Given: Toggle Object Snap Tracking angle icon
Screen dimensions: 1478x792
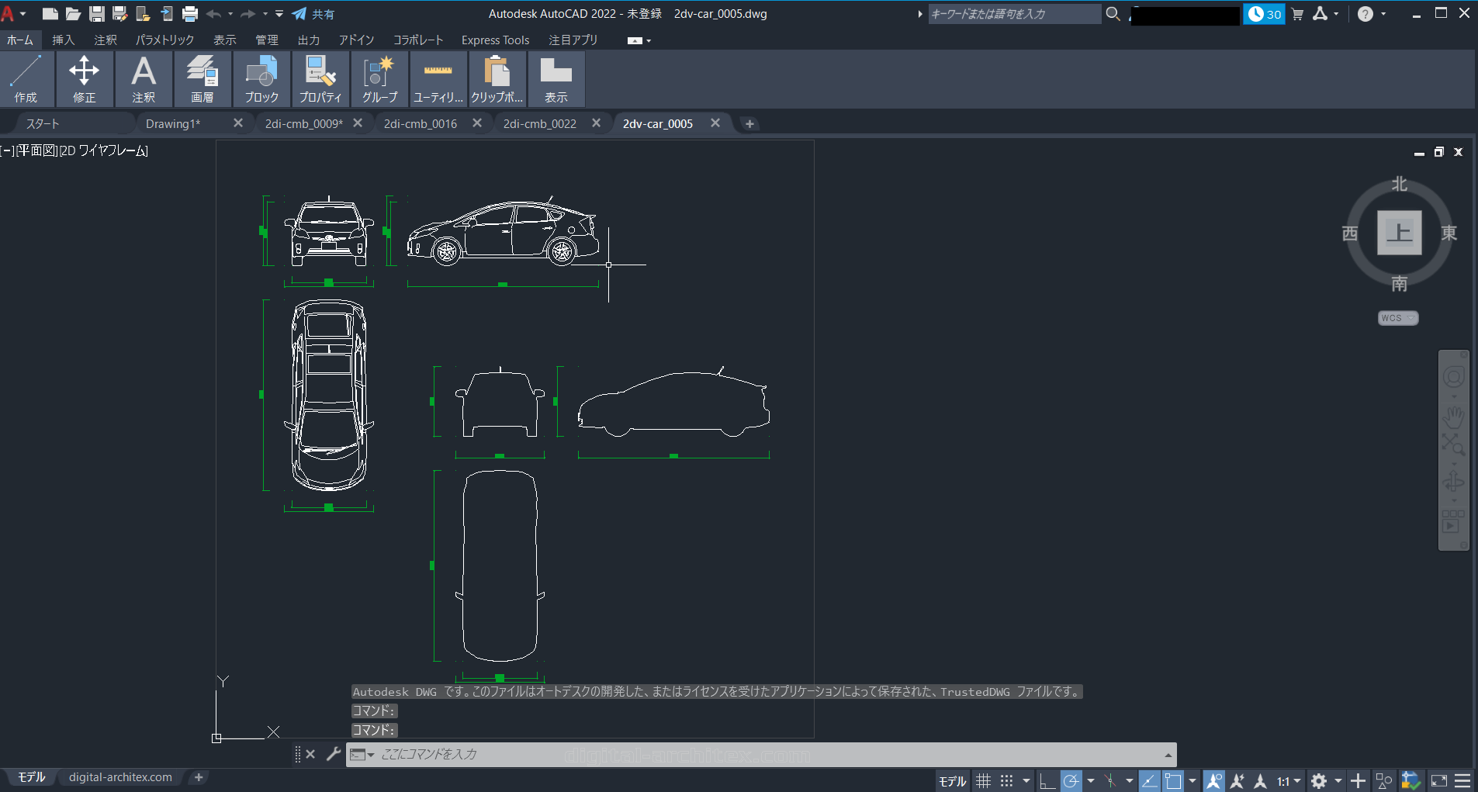Looking at the screenshot, I should click(1149, 781).
